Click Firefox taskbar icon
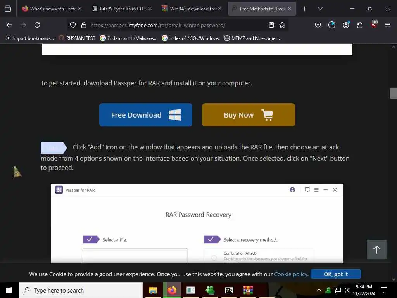Image resolution: width=397 pixels, height=298 pixels. pyautogui.click(x=172, y=290)
